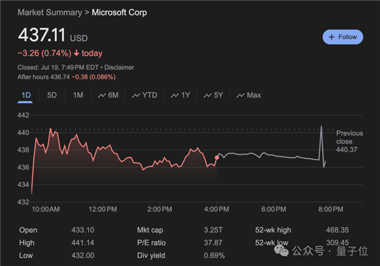380x266 pixels.
Task: Click the trend-line icon beside Max
Action: click(240, 96)
